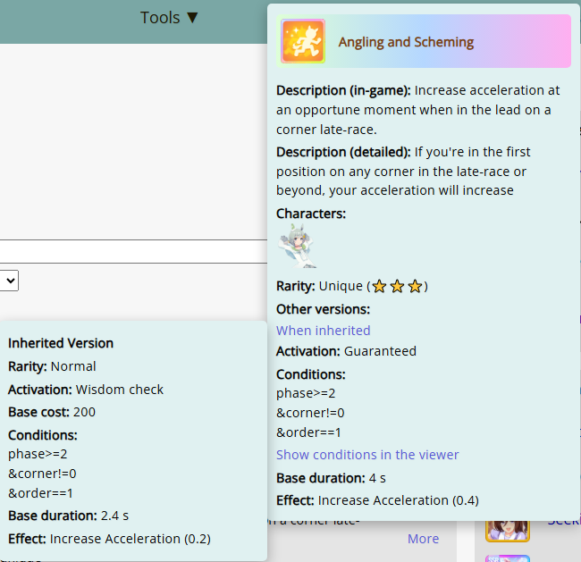Click Show conditions in the viewer
The image size is (581, 562).
tap(367, 455)
